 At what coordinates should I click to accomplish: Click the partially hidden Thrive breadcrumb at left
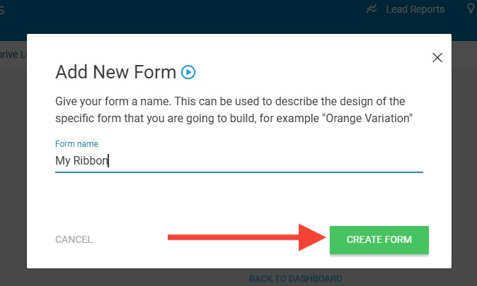12,54
